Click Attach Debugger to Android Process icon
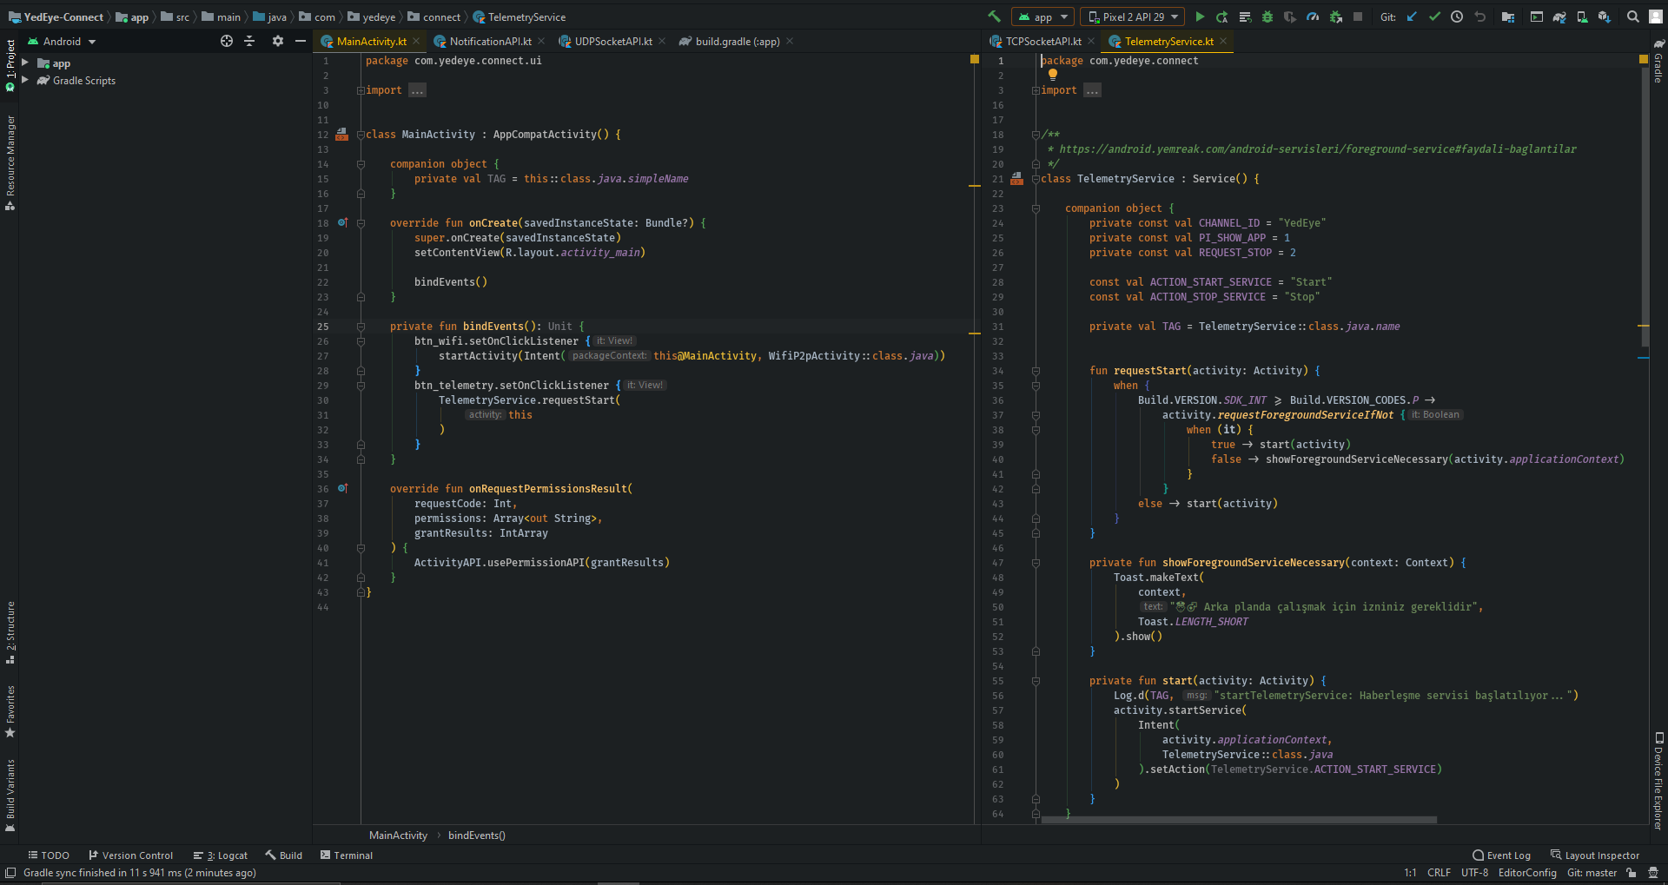The width and height of the screenshot is (1668, 885). [1336, 17]
